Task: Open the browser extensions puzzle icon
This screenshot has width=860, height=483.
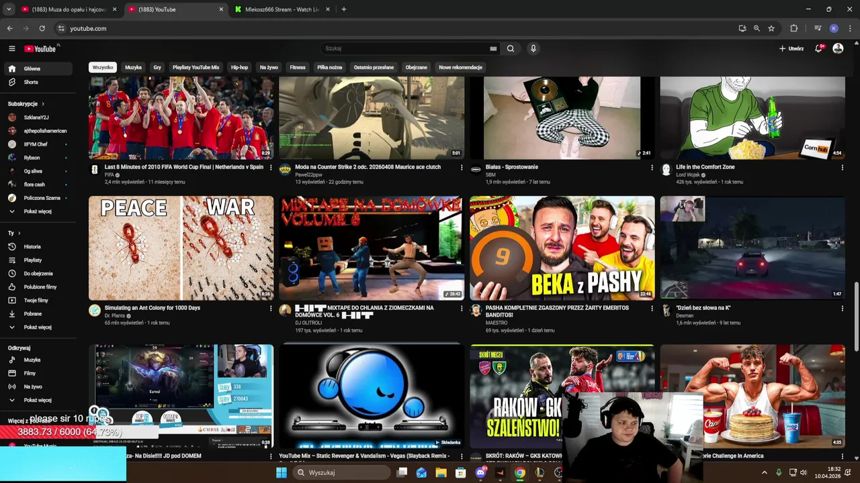Action: [794, 28]
